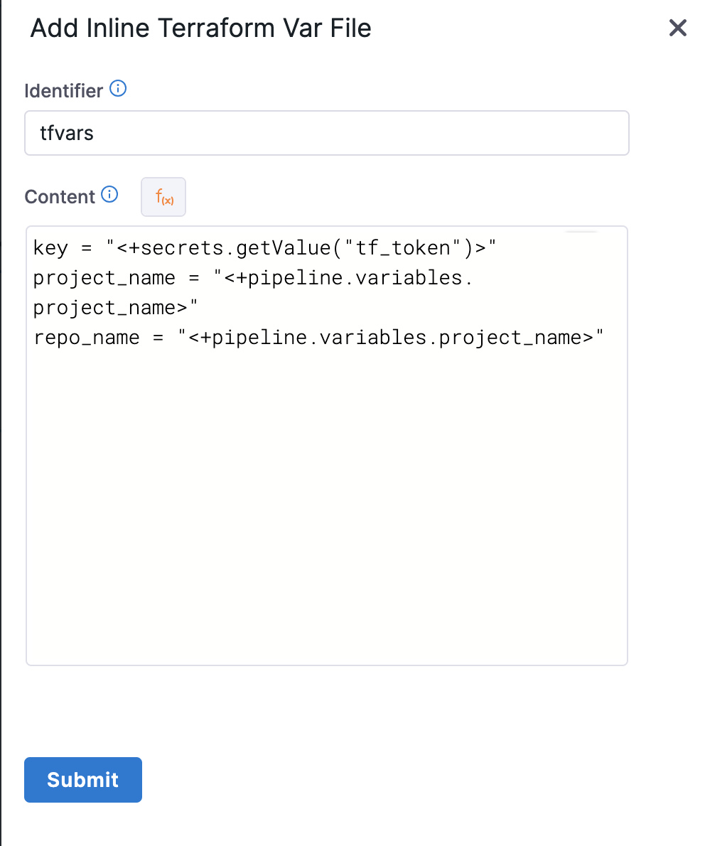Click the 'Identifier' field label

pyautogui.click(x=64, y=91)
